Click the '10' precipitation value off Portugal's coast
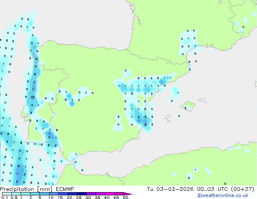This screenshot has width=257, height=199. (32, 97)
